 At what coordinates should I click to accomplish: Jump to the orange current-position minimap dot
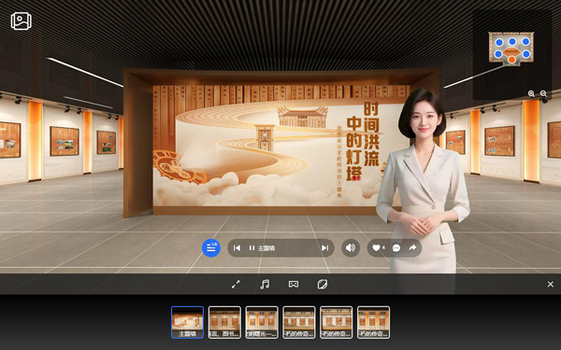click(x=512, y=60)
